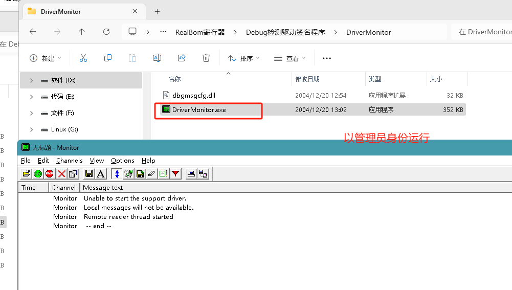Viewport: 512px width, 290px height.
Task: Click the single computer icon
Action: click(x=191, y=174)
